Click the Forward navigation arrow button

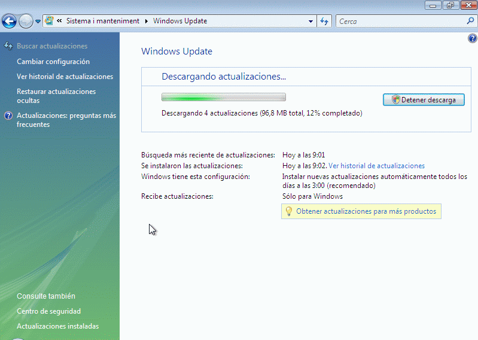pos(25,22)
